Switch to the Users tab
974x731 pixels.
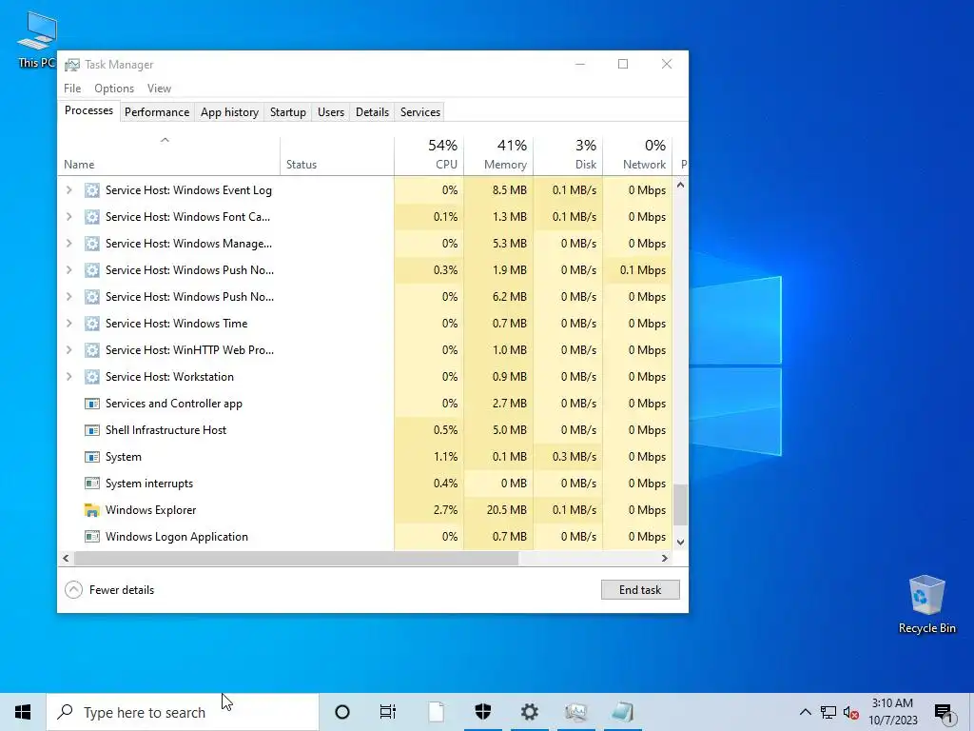[330, 112]
